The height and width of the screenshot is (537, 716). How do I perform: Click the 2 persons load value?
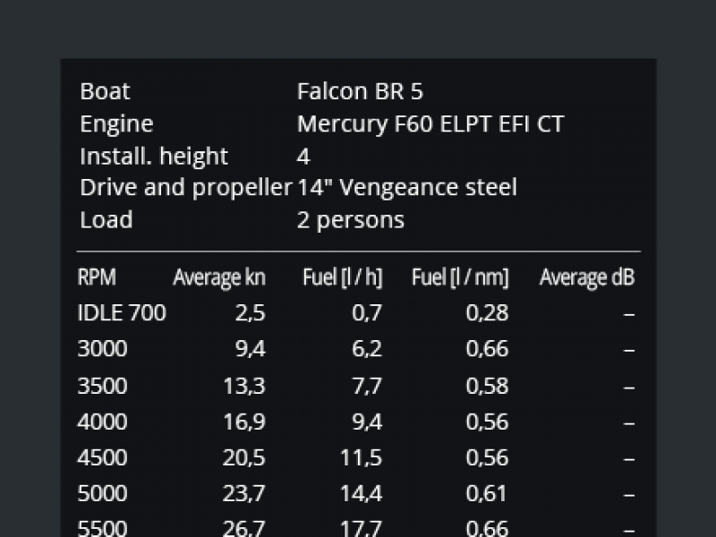350,220
